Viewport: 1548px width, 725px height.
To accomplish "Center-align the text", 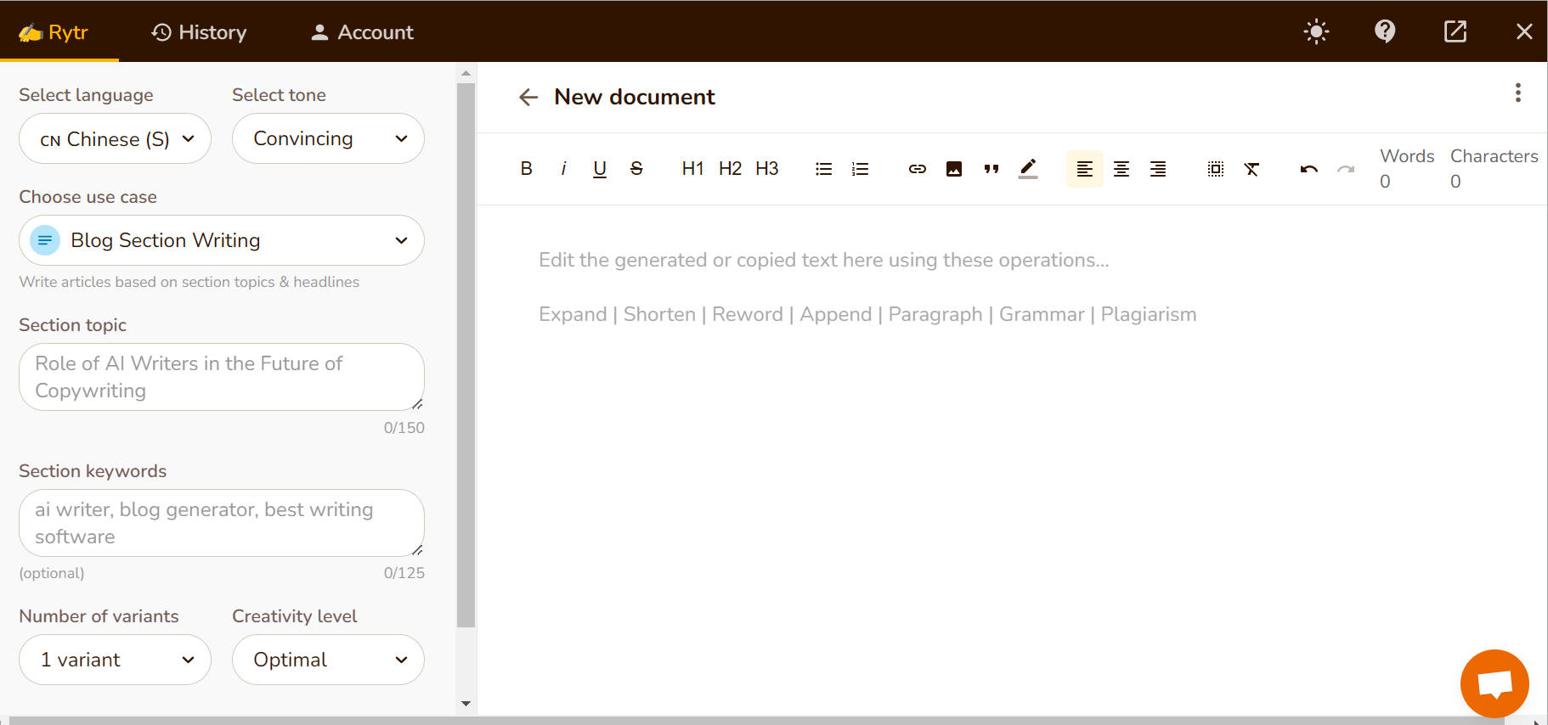I will click(x=1121, y=169).
